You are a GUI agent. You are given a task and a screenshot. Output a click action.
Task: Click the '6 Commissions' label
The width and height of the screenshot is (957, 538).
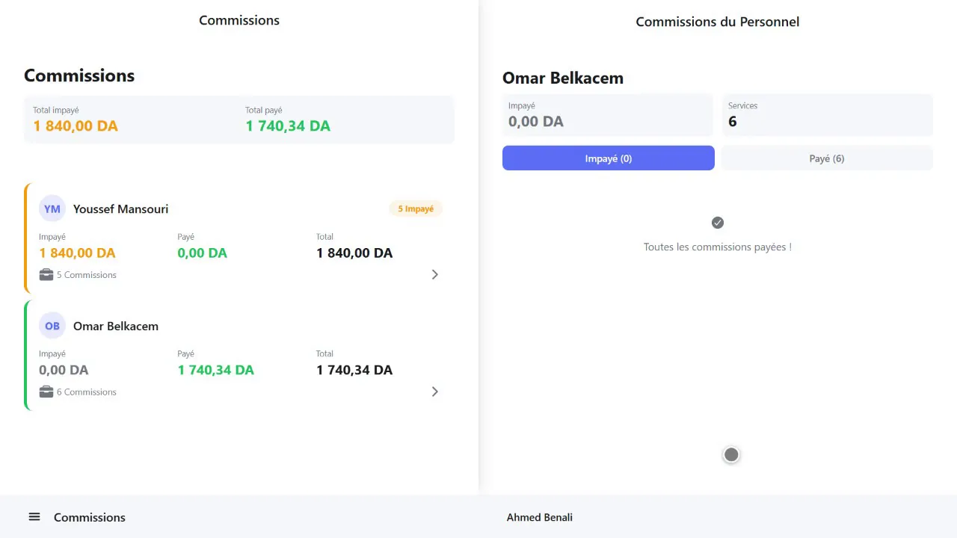click(x=87, y=392)
